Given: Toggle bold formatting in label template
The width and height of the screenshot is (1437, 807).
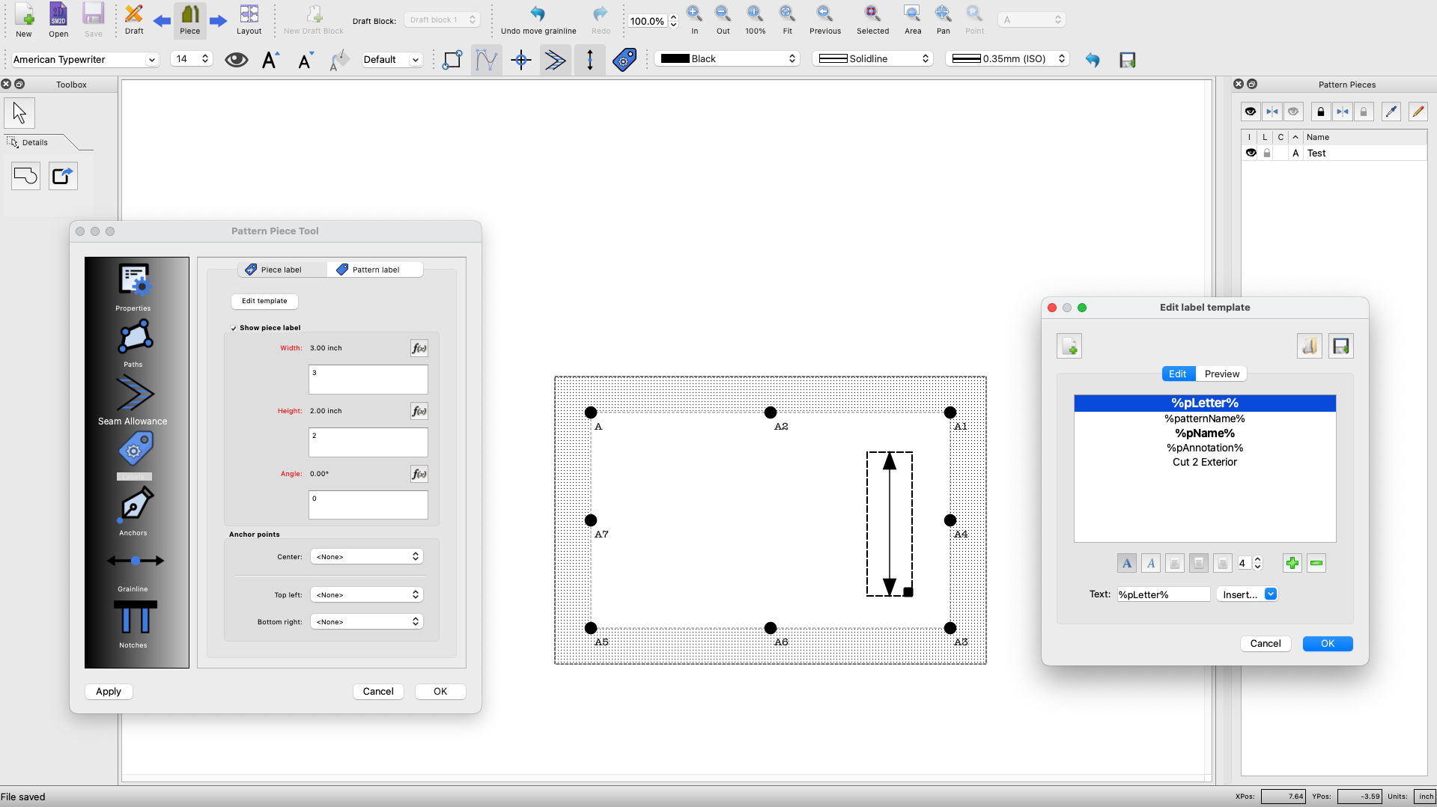Looking at the screenshot, I should point(1126,564).
